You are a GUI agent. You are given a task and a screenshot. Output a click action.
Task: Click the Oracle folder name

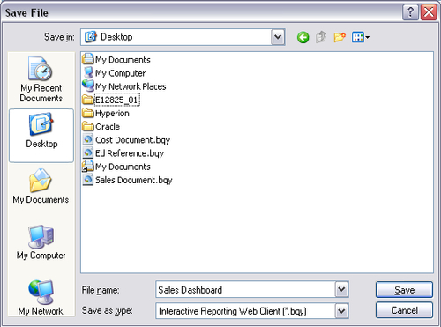108,127
